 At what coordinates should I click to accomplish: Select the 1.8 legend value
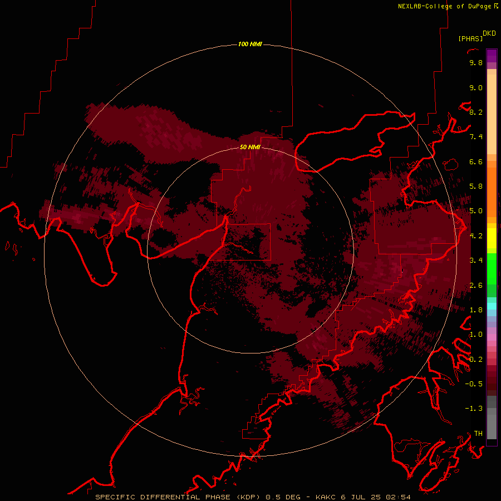pos(476,310)
